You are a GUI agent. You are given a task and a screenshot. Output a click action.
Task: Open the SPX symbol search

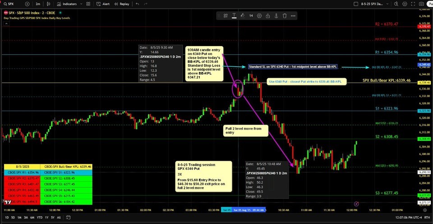pyautogui.click(x=11, y=4)
